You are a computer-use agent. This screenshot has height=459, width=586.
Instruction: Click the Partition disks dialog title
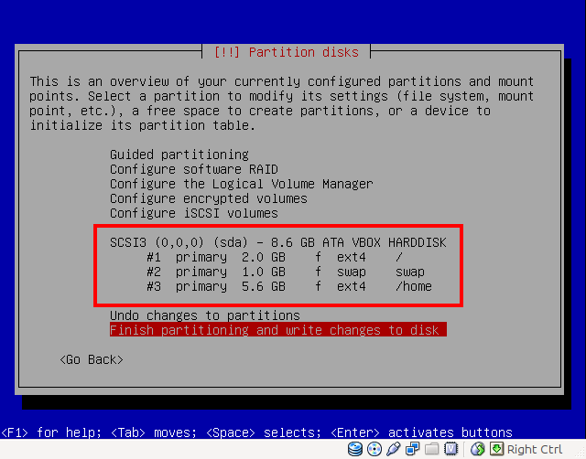point(287,52)
